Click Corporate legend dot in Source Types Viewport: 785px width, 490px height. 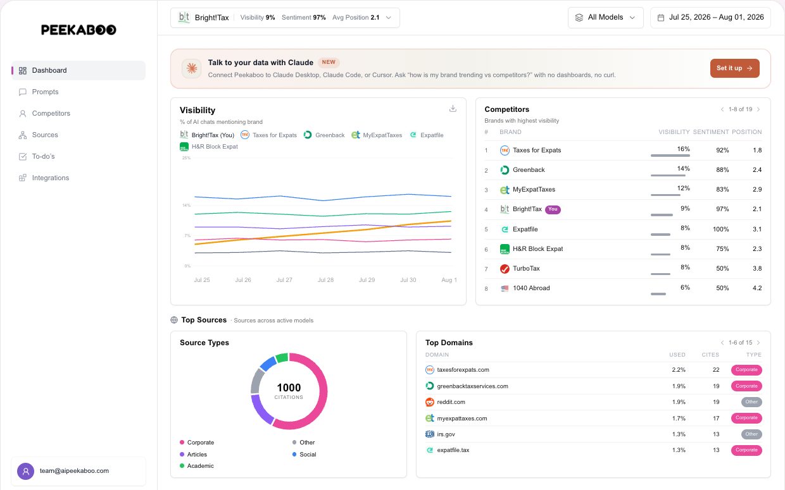click(x=182, y=443)
